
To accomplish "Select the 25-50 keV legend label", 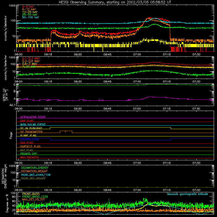I will coord(30,15).
